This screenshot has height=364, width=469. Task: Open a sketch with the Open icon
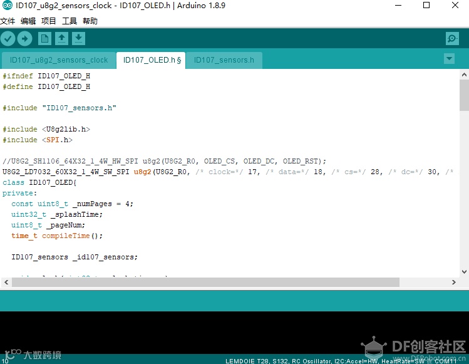tap(61, 39)
